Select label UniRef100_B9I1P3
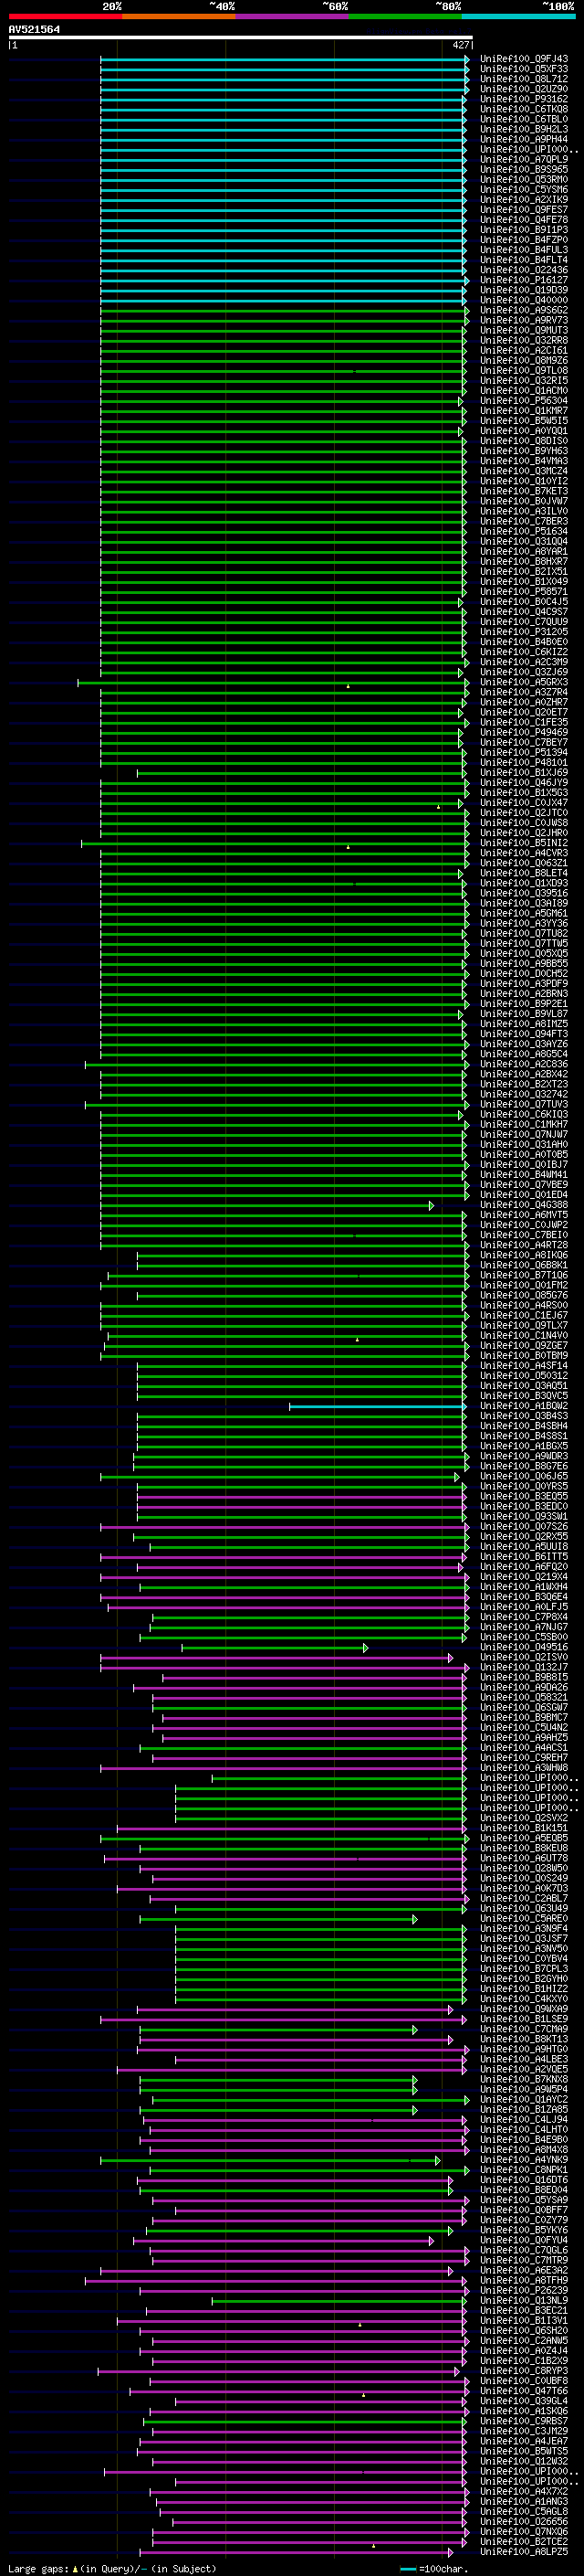This screenshot has height=2576, width=584. [x=523, y=230]
